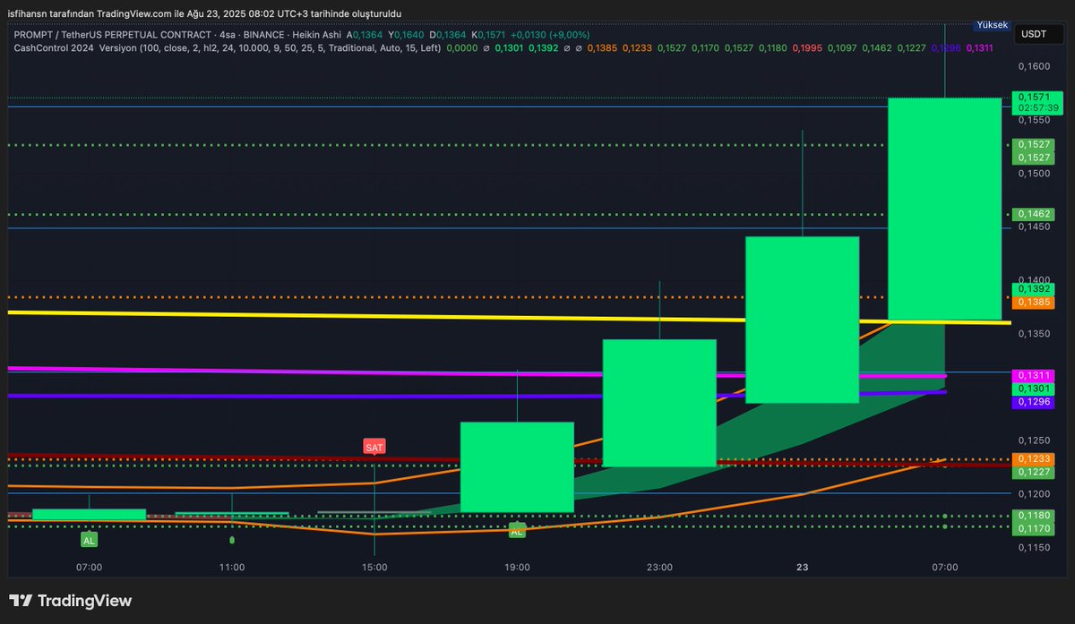Image resolution: width=1075 pixels, height=624 pixels.
Task: Click the 19:00 time axis label
Action: 517,567
